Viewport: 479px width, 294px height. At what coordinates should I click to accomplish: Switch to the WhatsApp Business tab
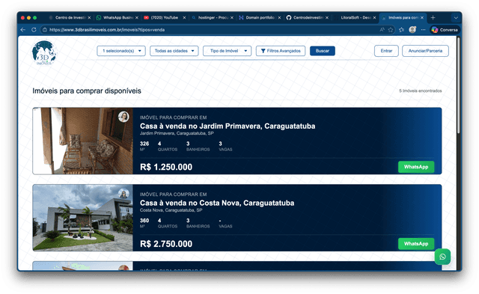click(118, 18)
